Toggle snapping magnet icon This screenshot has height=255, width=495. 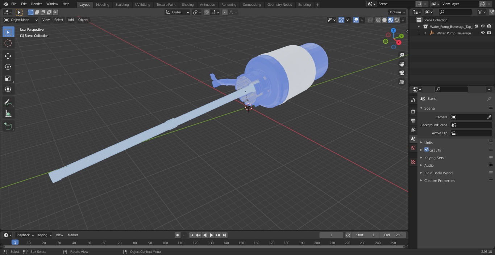[x=207, y=12]
